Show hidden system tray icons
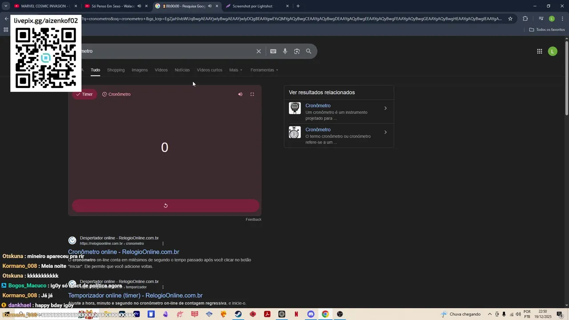This screenshot has width=569, height=320. pyautogui.click(x=490, y=314)
